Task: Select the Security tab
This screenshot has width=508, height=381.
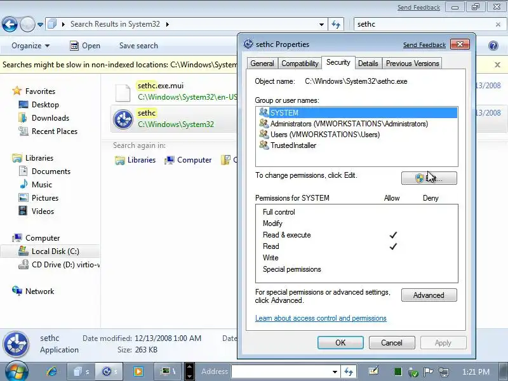Action: point(338,62)
